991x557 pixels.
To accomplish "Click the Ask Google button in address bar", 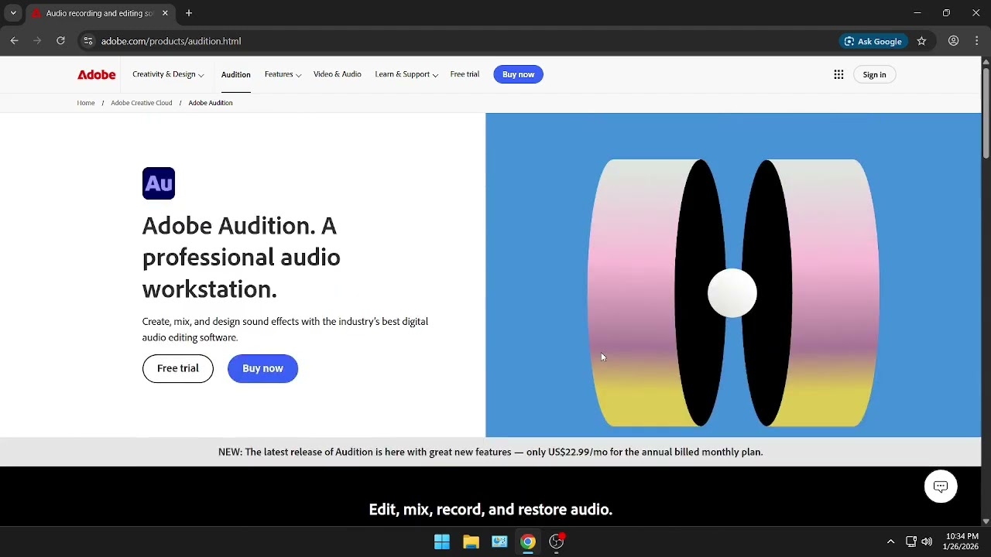I will click(873, 41).
